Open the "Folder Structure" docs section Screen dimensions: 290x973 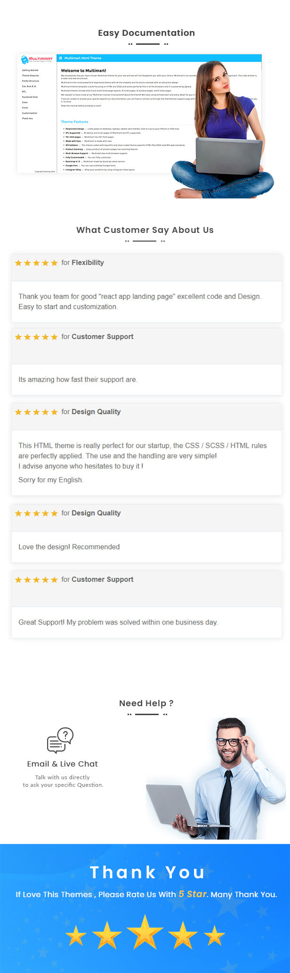point(30,81)
